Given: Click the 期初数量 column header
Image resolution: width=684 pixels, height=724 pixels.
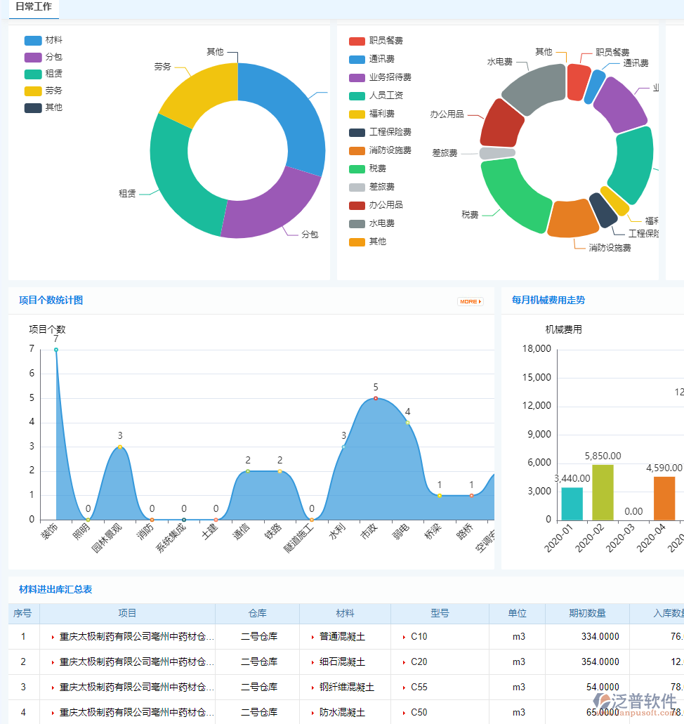Looking at the screenshot, I should coord(586,613).
